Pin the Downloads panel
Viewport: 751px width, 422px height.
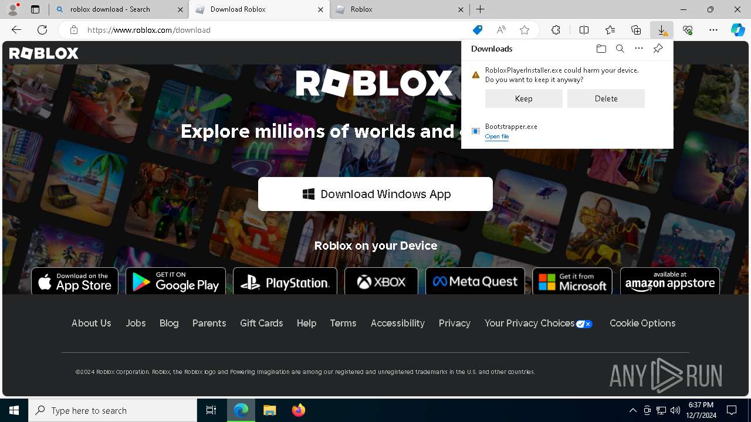658,49
